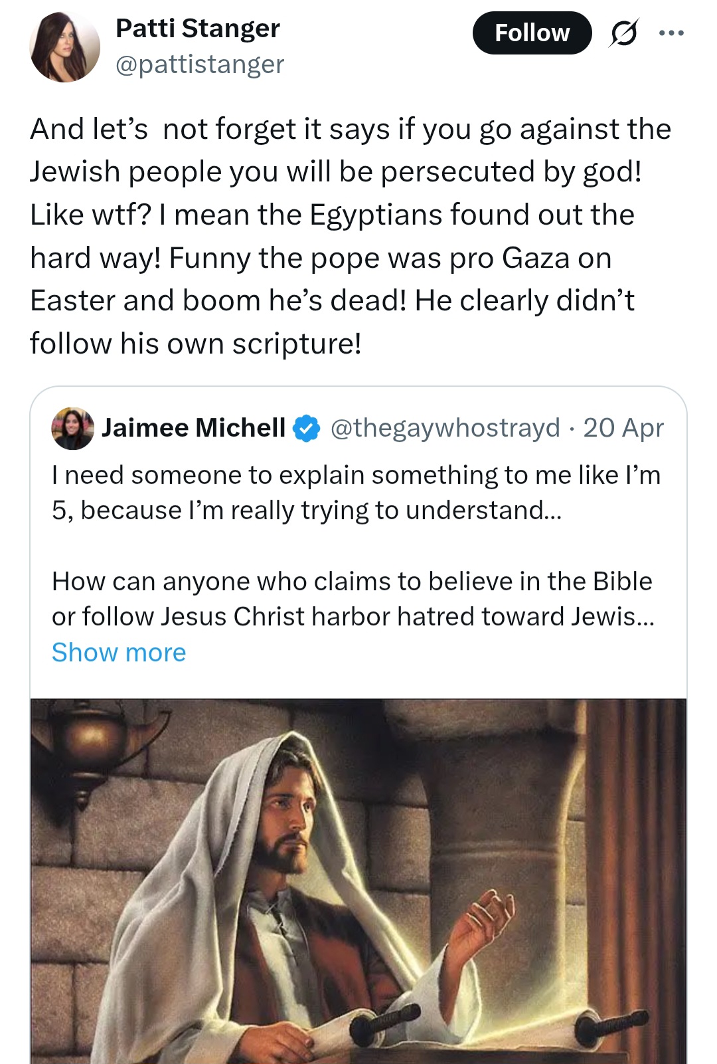Open the @thegaywhostrayd handle
Image resolution: width=717 pixels, height=1064 pixels.
tap(445, 427)
